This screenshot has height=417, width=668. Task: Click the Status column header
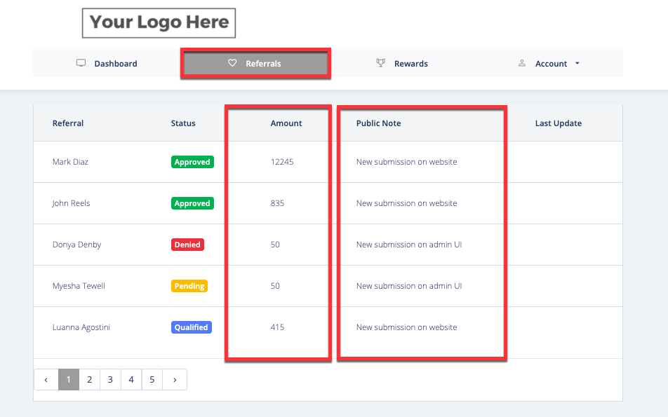[183, 123]
